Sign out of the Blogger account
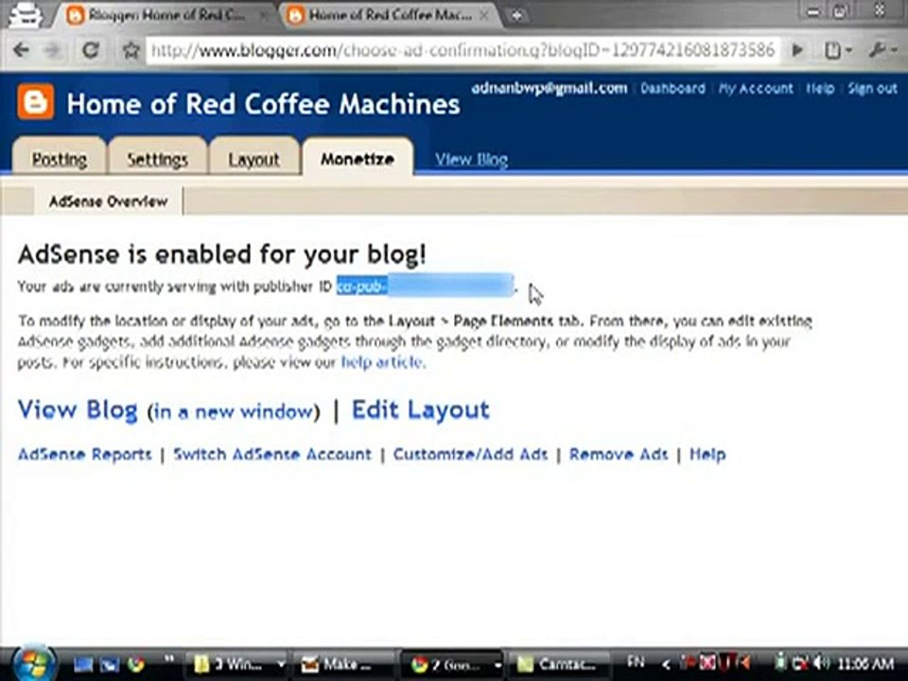Image resolution: width=908 pixels, height=681 pixels. click(x=873, y=88)
